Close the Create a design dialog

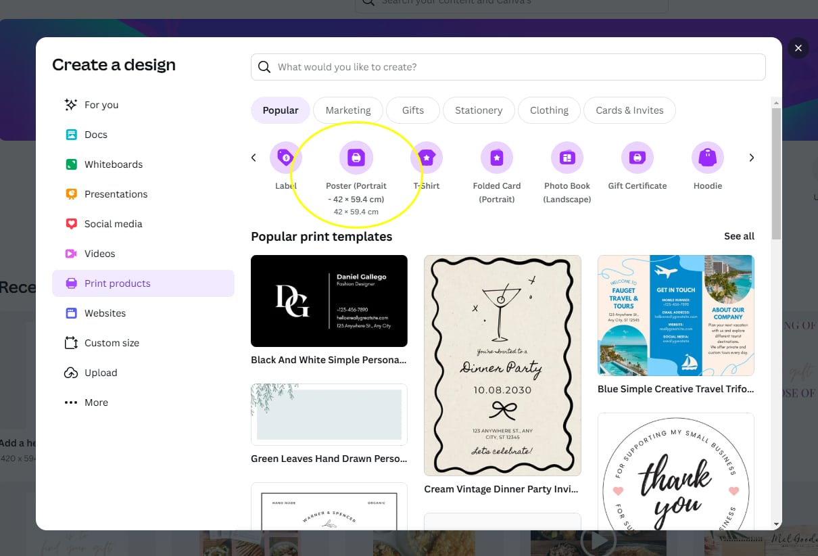pos(798,48)
